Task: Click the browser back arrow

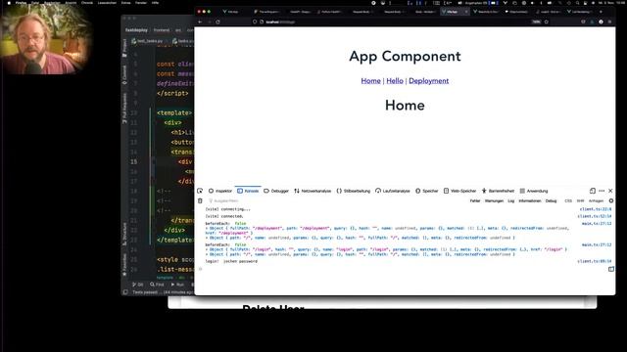Action: tap(200, 22)
